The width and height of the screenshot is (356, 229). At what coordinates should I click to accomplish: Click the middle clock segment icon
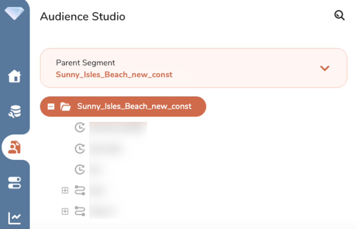80,149
